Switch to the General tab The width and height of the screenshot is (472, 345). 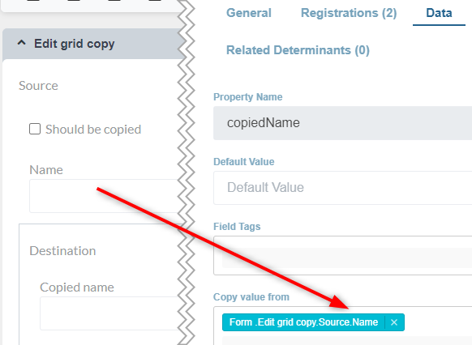coord(249,13)
